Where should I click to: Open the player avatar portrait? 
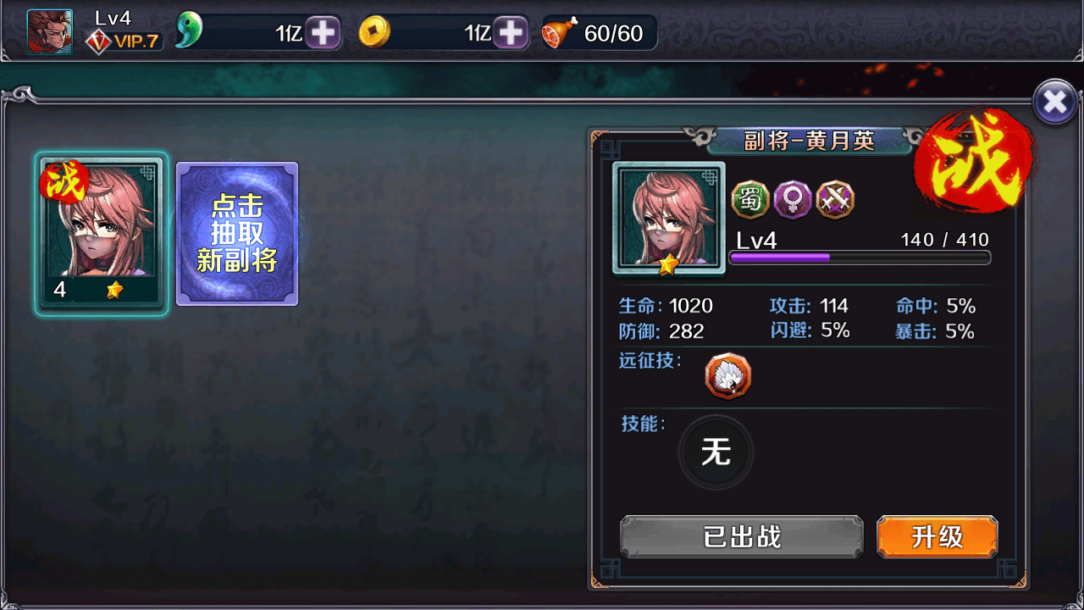point(49,32)
